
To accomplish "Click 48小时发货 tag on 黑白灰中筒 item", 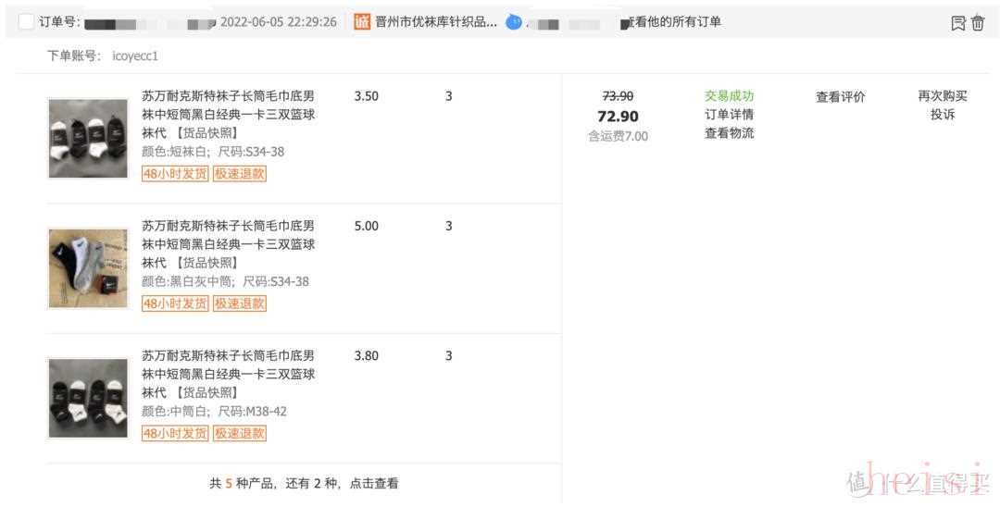I will [175, 303].
